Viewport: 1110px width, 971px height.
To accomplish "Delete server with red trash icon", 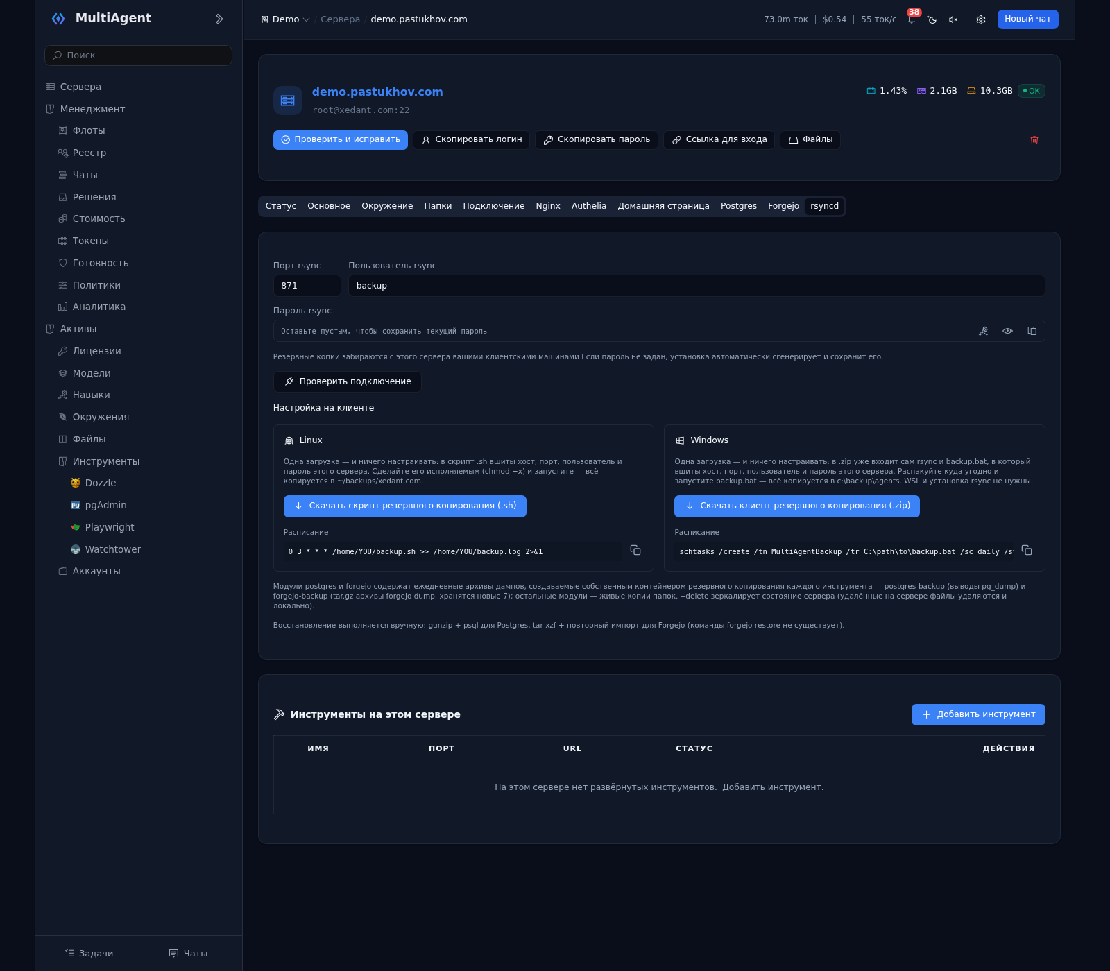I will 1034,140.
